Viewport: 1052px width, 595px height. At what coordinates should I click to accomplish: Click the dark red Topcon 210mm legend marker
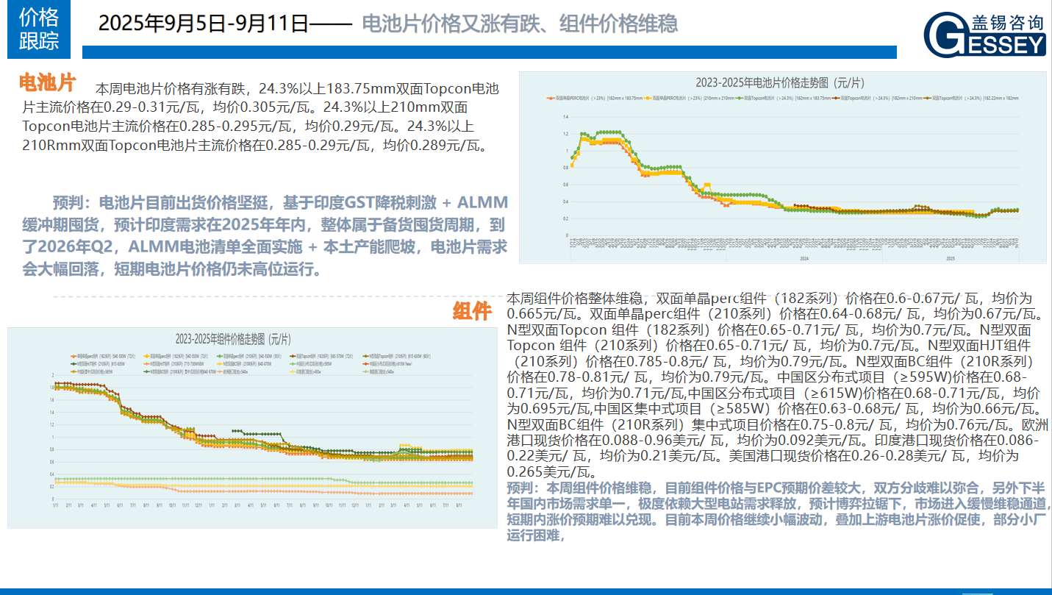pos(835,98)
